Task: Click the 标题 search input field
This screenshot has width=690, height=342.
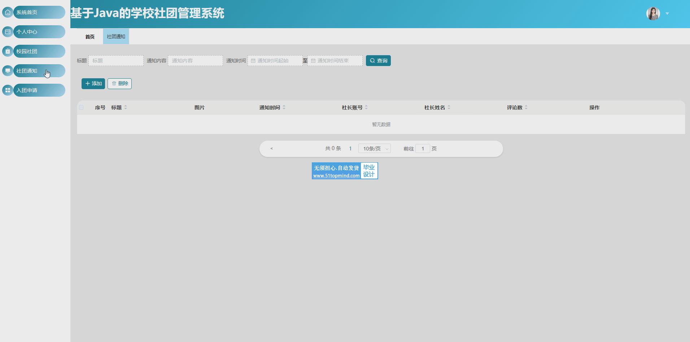Action: (x=116, y=61)
